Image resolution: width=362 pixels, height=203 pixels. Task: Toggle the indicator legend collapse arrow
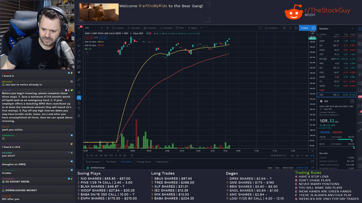(87, 52)
